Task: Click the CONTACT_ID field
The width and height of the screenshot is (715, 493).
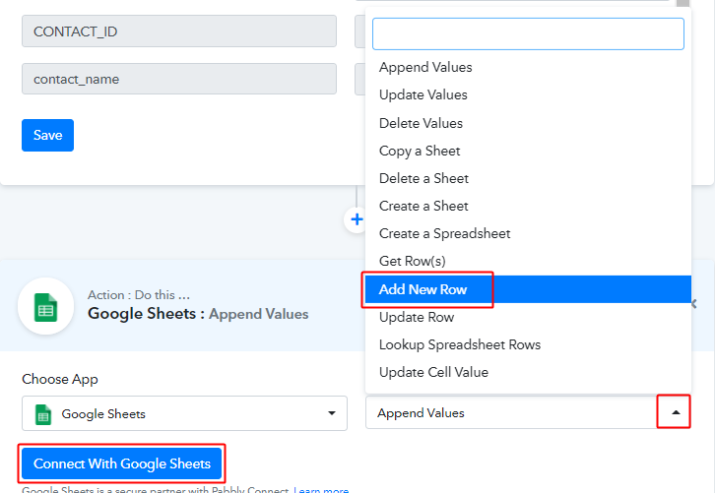Action: pyautogui.click(x=179, y=31)
